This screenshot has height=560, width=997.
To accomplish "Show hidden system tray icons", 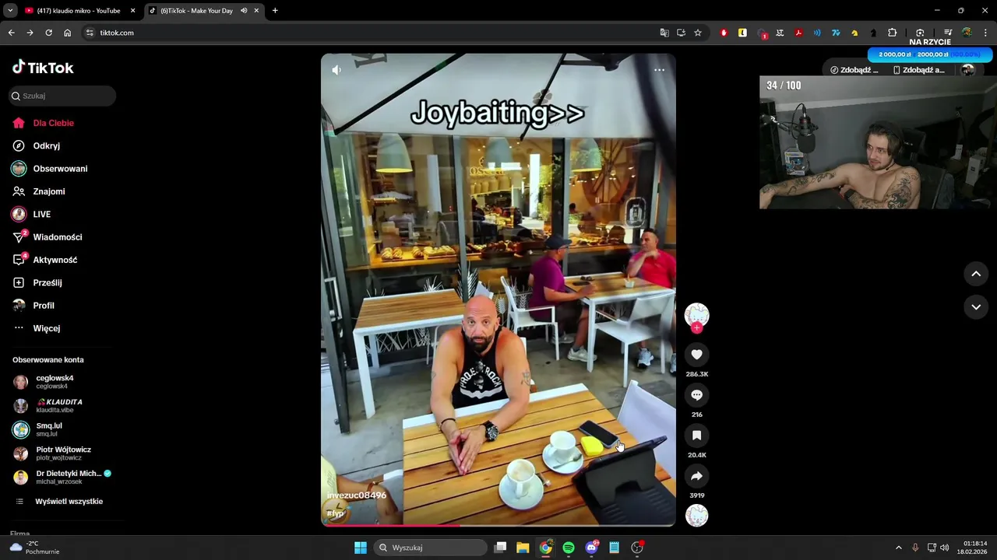I will coord(898,548).
